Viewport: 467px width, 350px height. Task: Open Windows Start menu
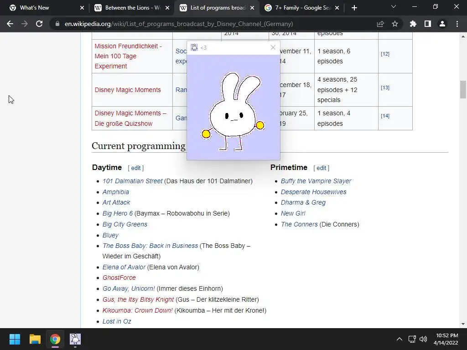point(15,339)
